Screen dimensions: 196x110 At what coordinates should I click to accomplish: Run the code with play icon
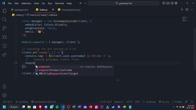pyautogui.click(x=182, y=9)
